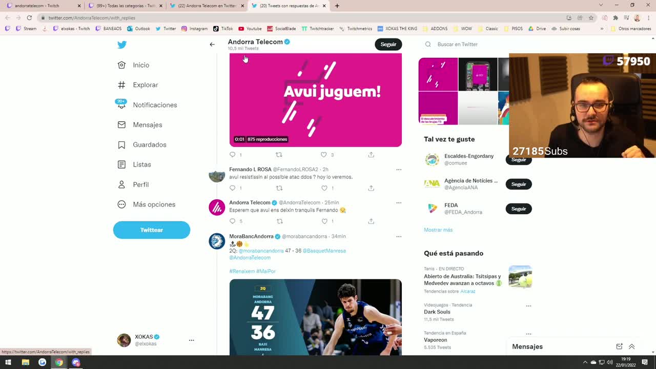Reply to Fernando L ROSA tweet

click(233, 188)
